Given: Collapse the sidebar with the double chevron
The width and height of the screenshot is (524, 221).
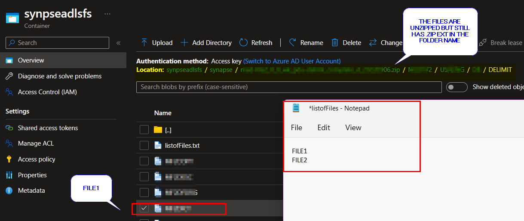Looking at the screenshot, I should (x=118, y=43).
